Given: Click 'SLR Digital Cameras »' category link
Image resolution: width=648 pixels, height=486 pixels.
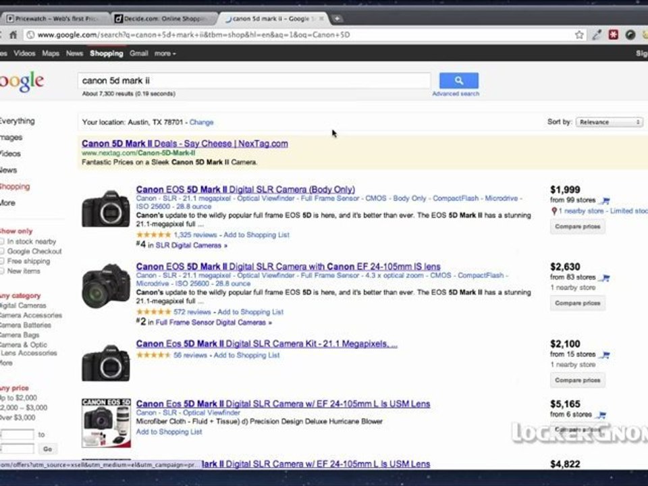Looking at the screenshot, I should coord(191,246).
